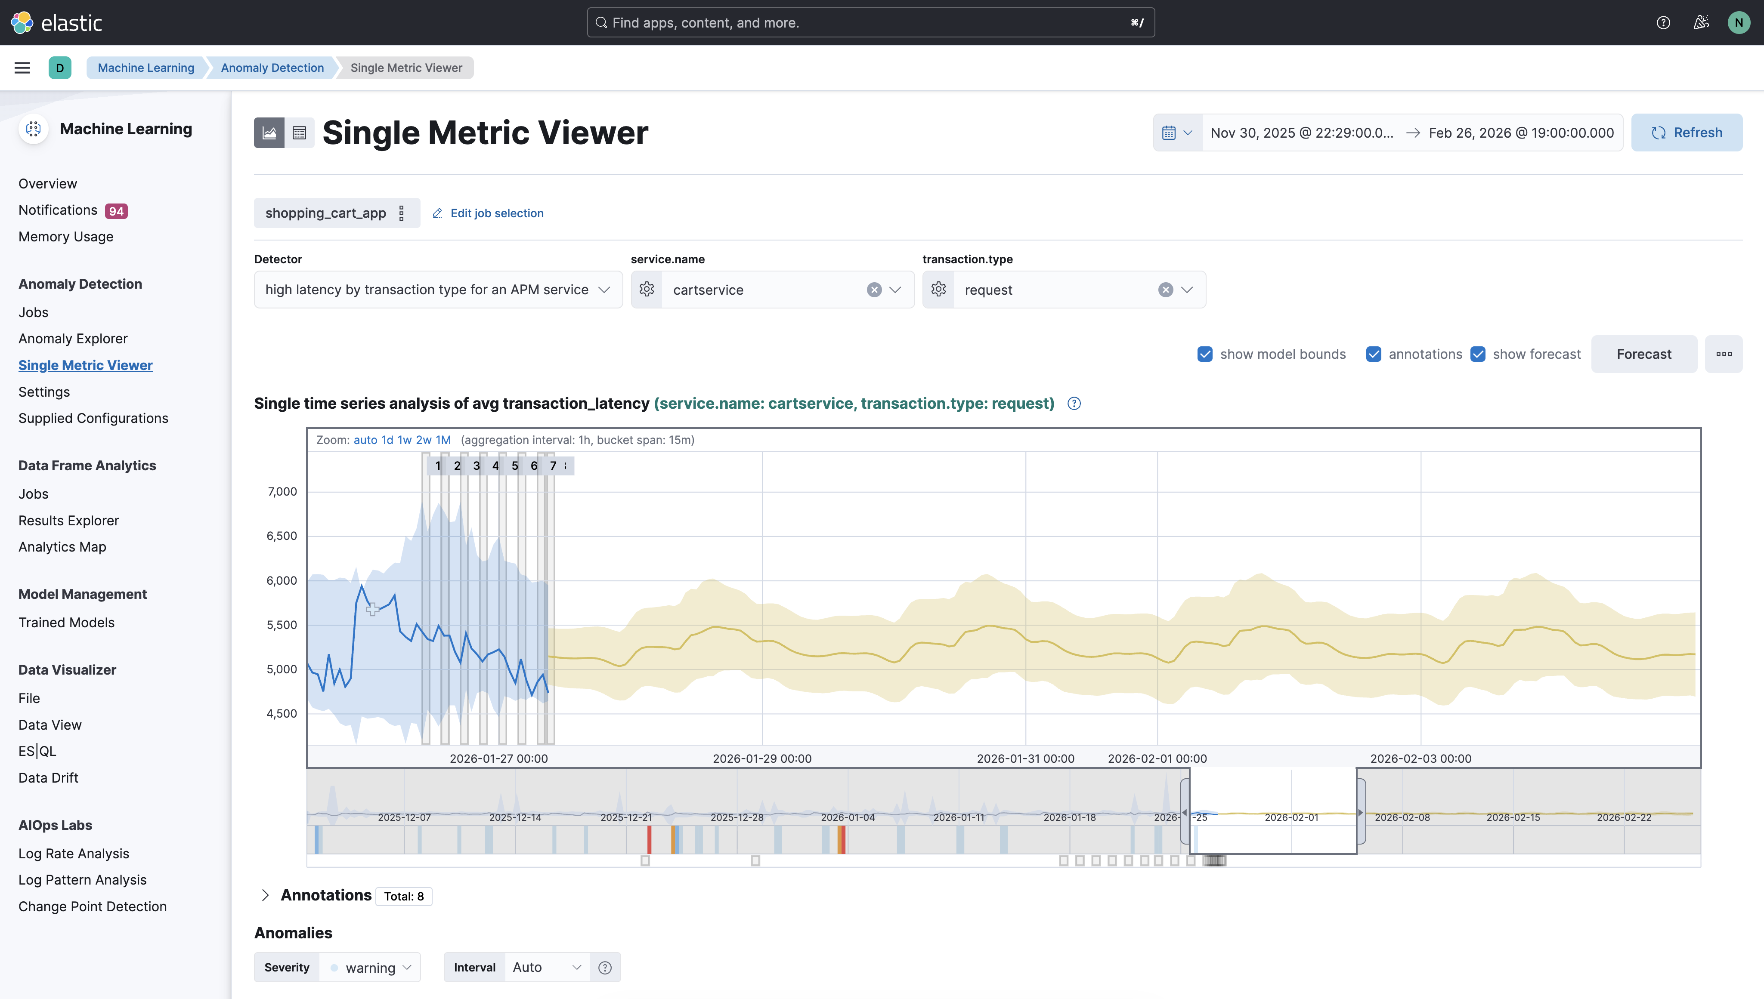Image resolution: width=1764 pixels, height=999 pixels.
Task: Open the Severity warning dropdown
Action: tap(371, 968)
